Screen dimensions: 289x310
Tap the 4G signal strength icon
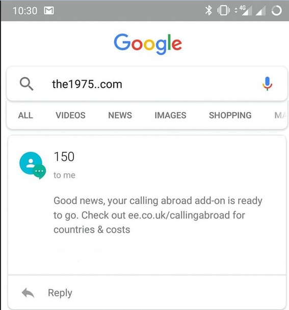pos(243,10)
